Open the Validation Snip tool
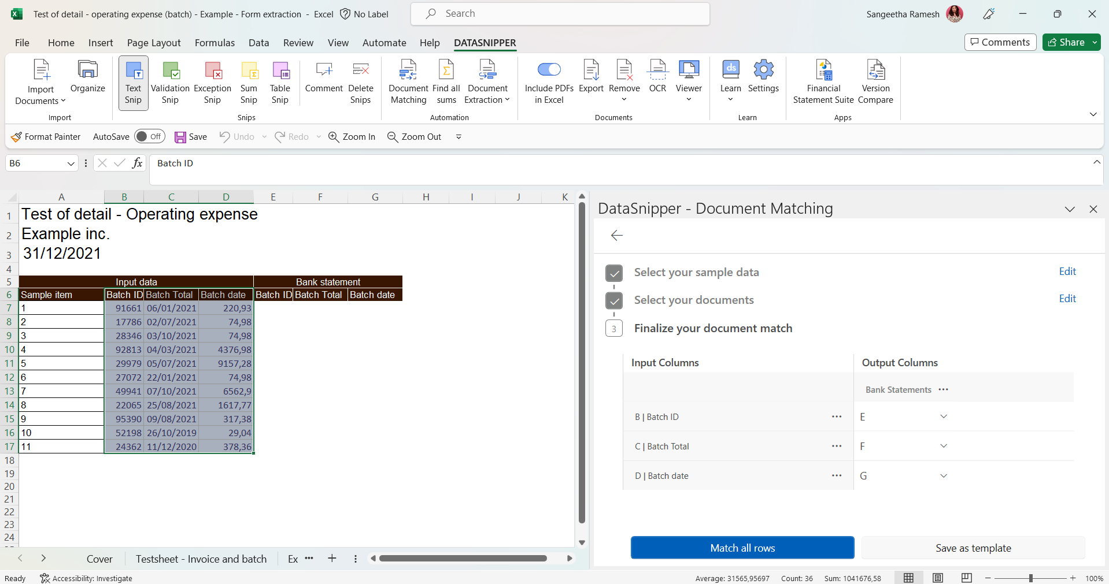The height and width of the screenshot is (584, 1109). (x=169, y=83)
